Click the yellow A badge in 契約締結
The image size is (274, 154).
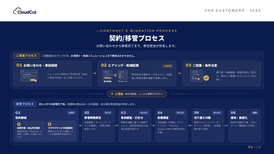[19, 124]
